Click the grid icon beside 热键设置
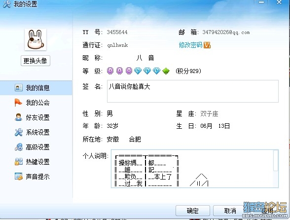Screen dimensions: 290x220 (x=19, y=161)
